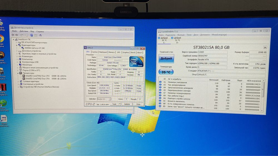Screen dimensions: 278x156
Task: Click the next disk arrow button in CrystalDiskInfo
Action: [265, 47]
